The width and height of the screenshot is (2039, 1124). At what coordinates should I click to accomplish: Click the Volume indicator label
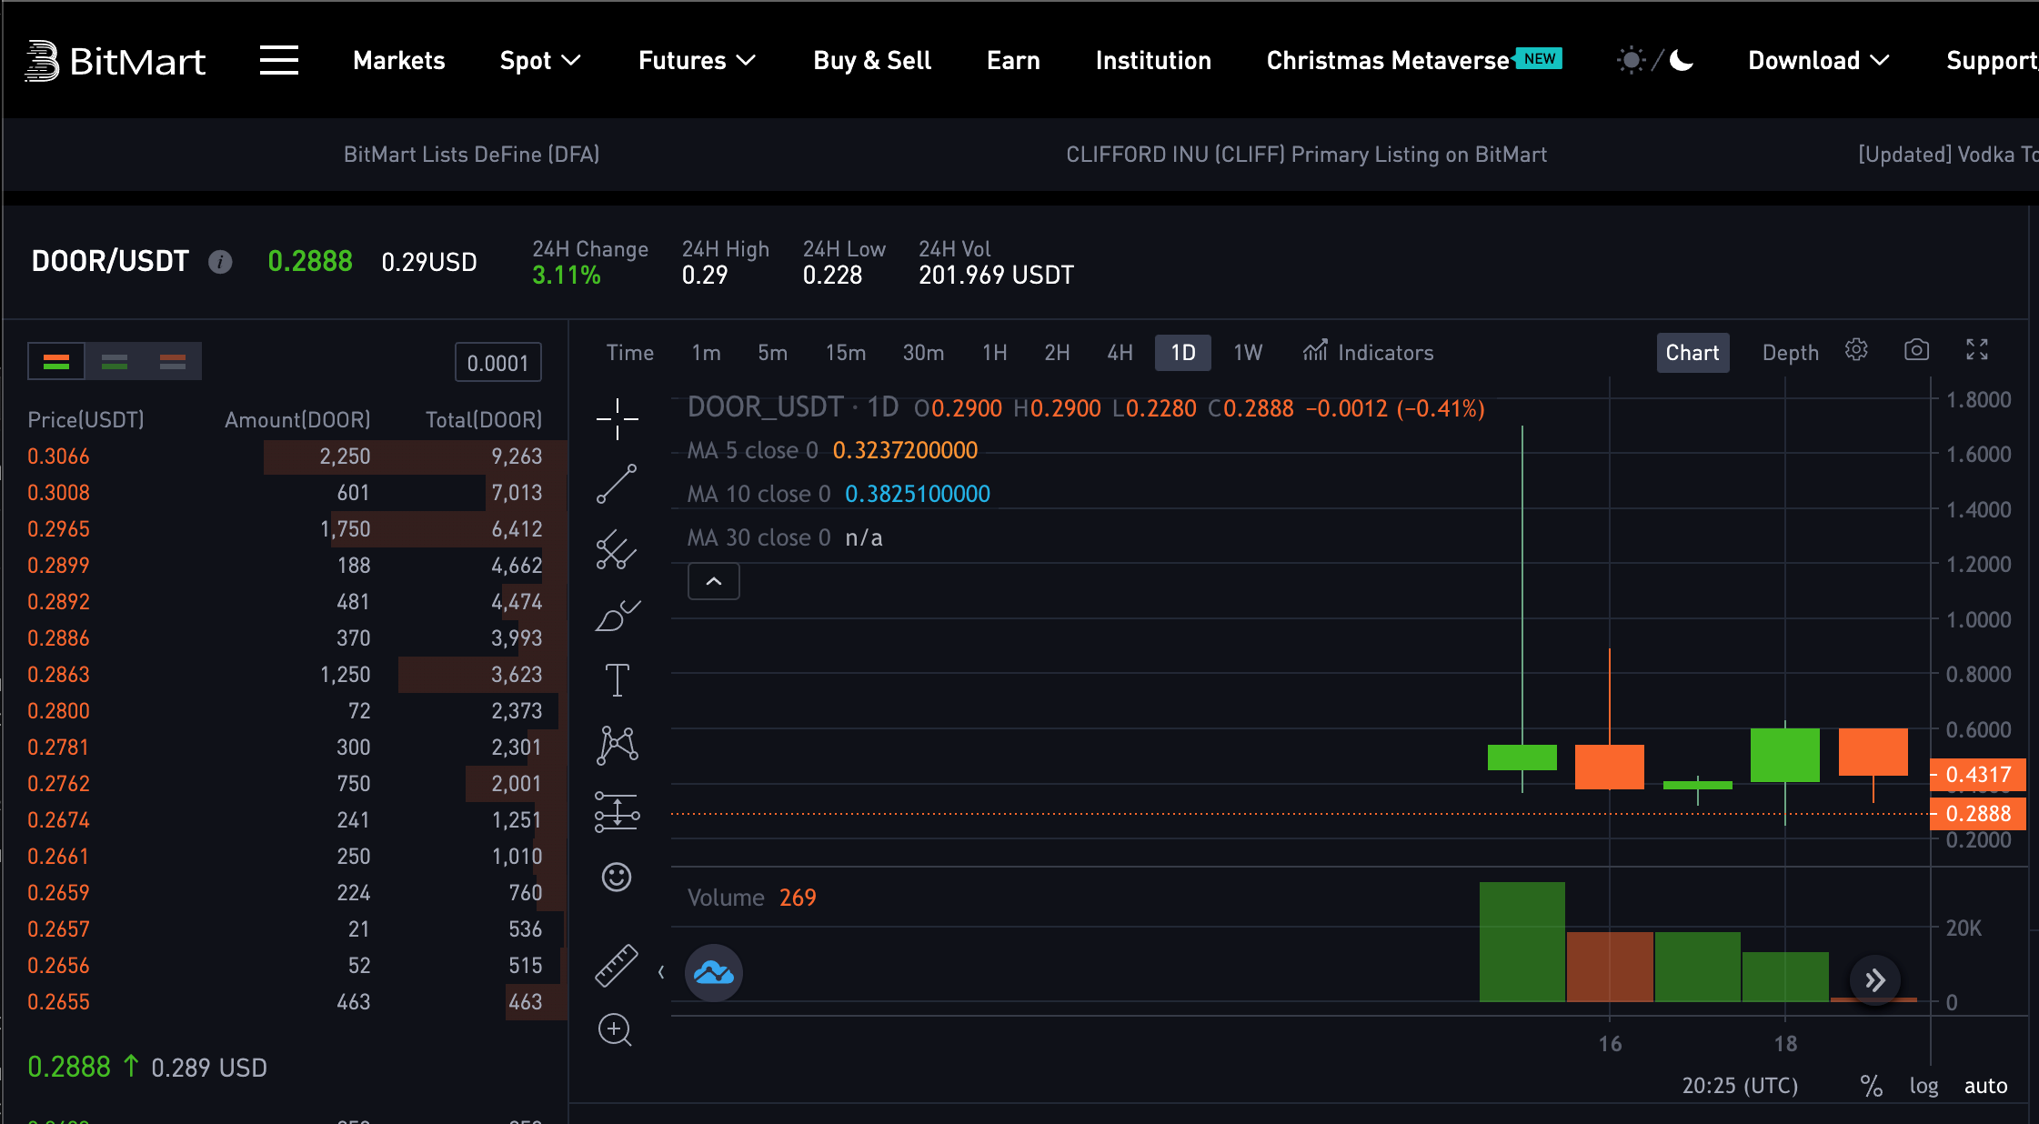pos(726,898)
